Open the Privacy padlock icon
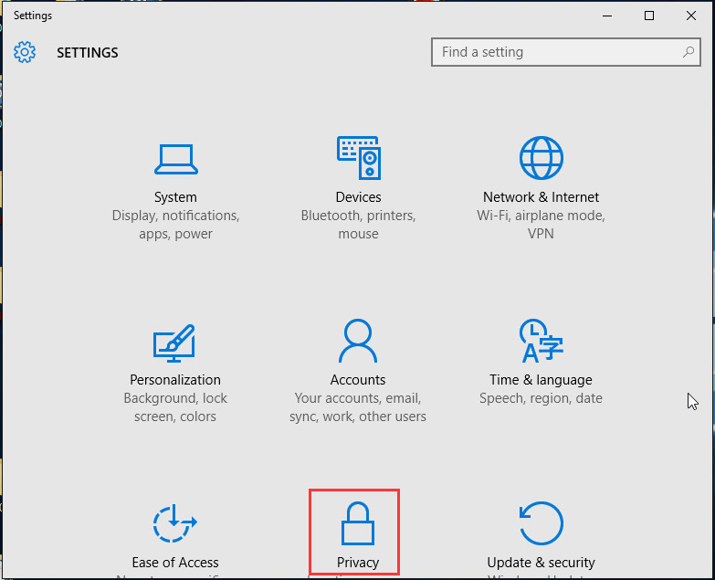This screenshot has width=715, height=580. click(357, 522)
